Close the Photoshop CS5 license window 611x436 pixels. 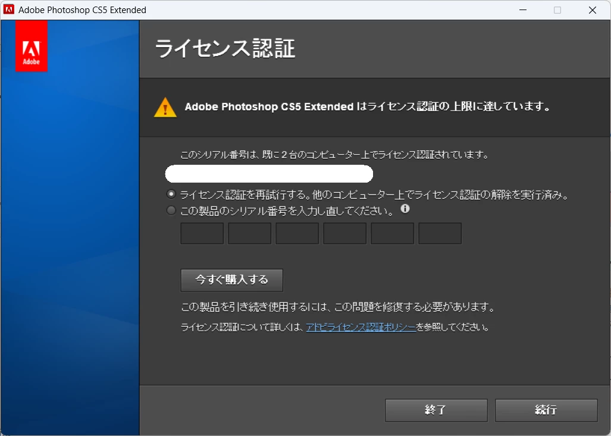pyautogui.click(x=593, y=10)
